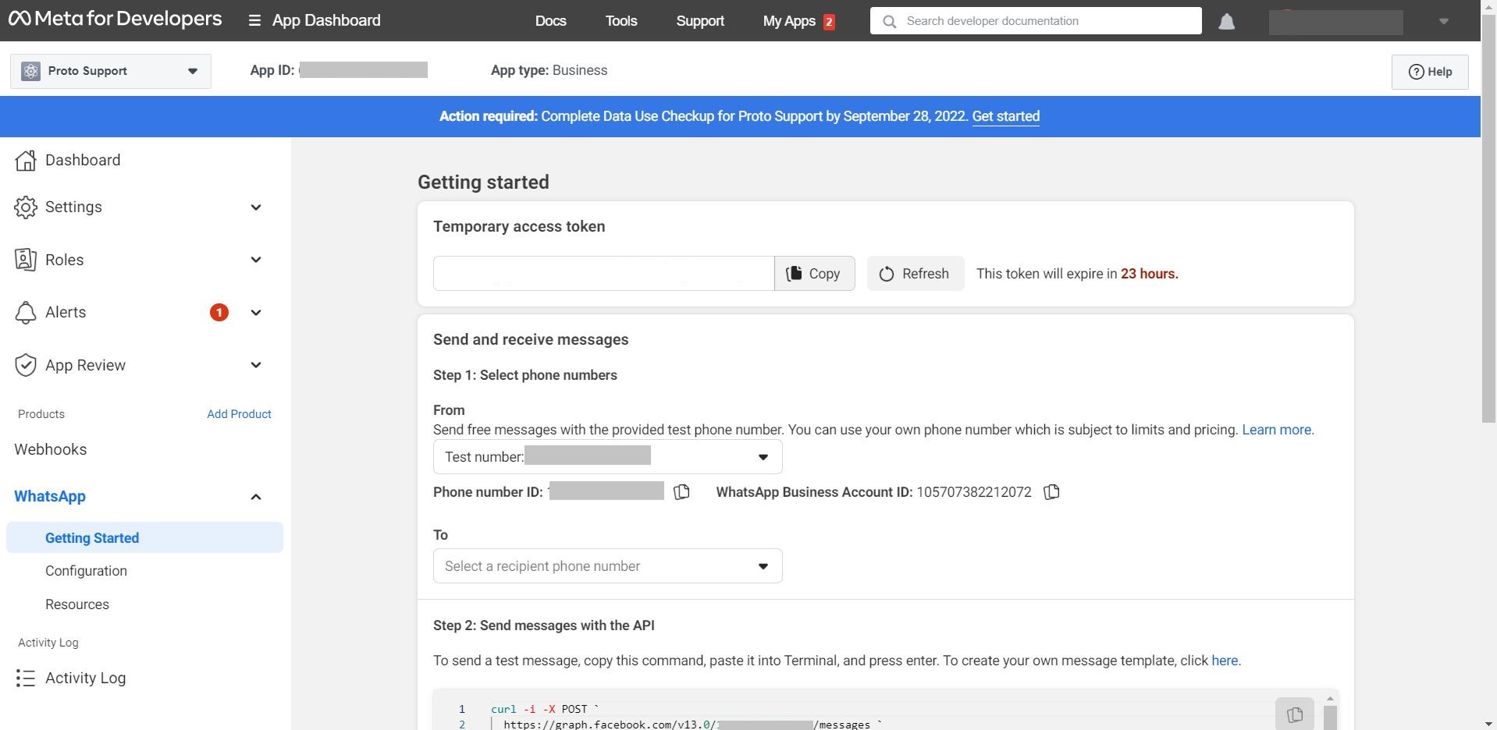Viewport: 1497px width, 730px height.
Task: Click the red Alerts count badge
Action: point(219,313)
